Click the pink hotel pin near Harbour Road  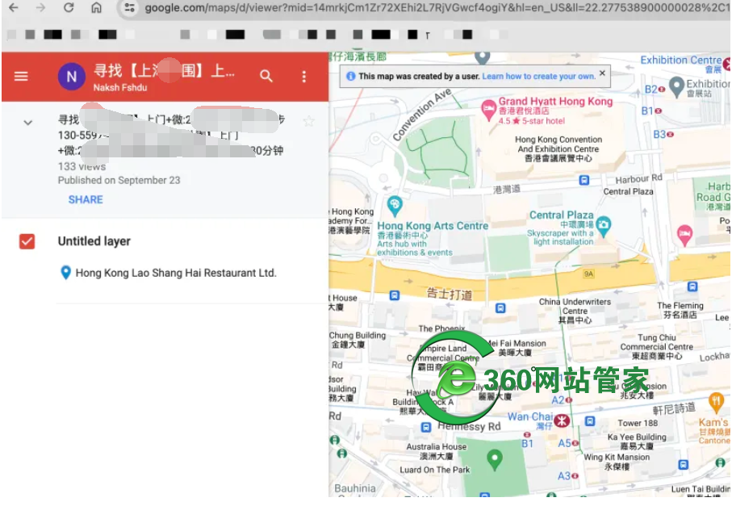684,236
